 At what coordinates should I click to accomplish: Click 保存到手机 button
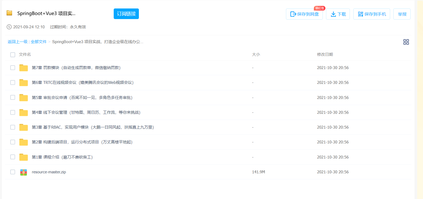pyautogui.click(x=372, y=14)
